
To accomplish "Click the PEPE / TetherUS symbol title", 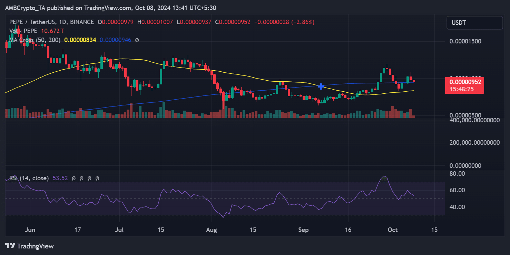I will pos(51,22).
